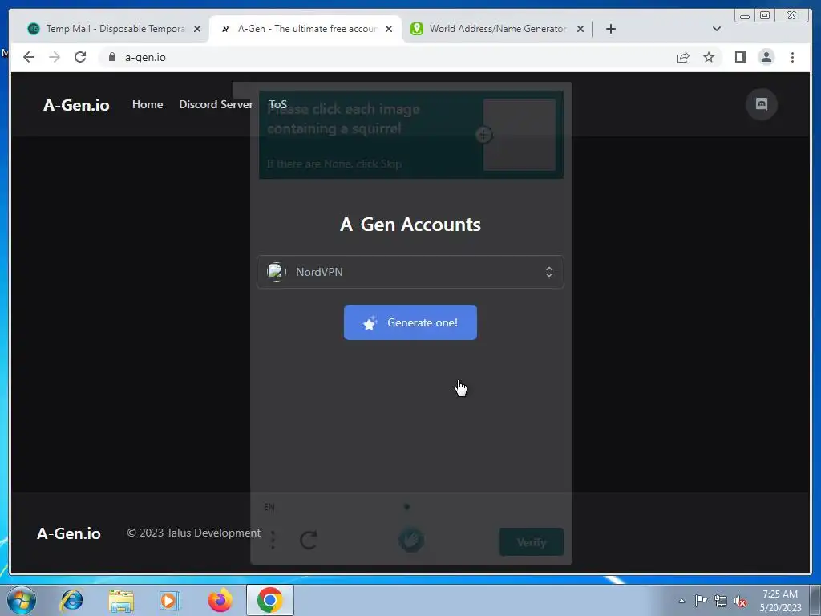Open the ToS nav link

tap(277, 104)
